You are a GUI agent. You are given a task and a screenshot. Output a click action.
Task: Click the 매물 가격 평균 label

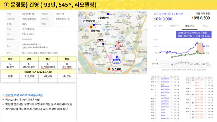pyautogui.click(x=203, y=14)
